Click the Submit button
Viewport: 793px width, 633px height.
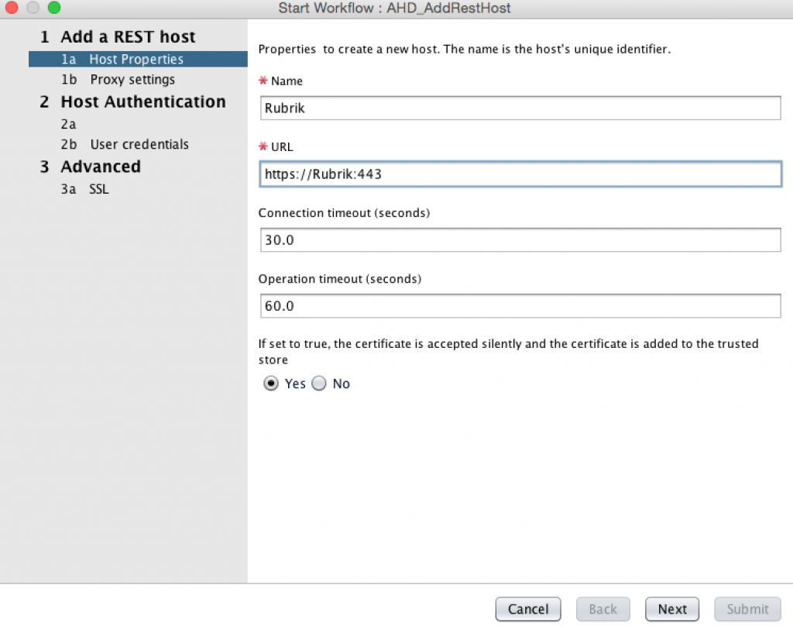(747, 609)
